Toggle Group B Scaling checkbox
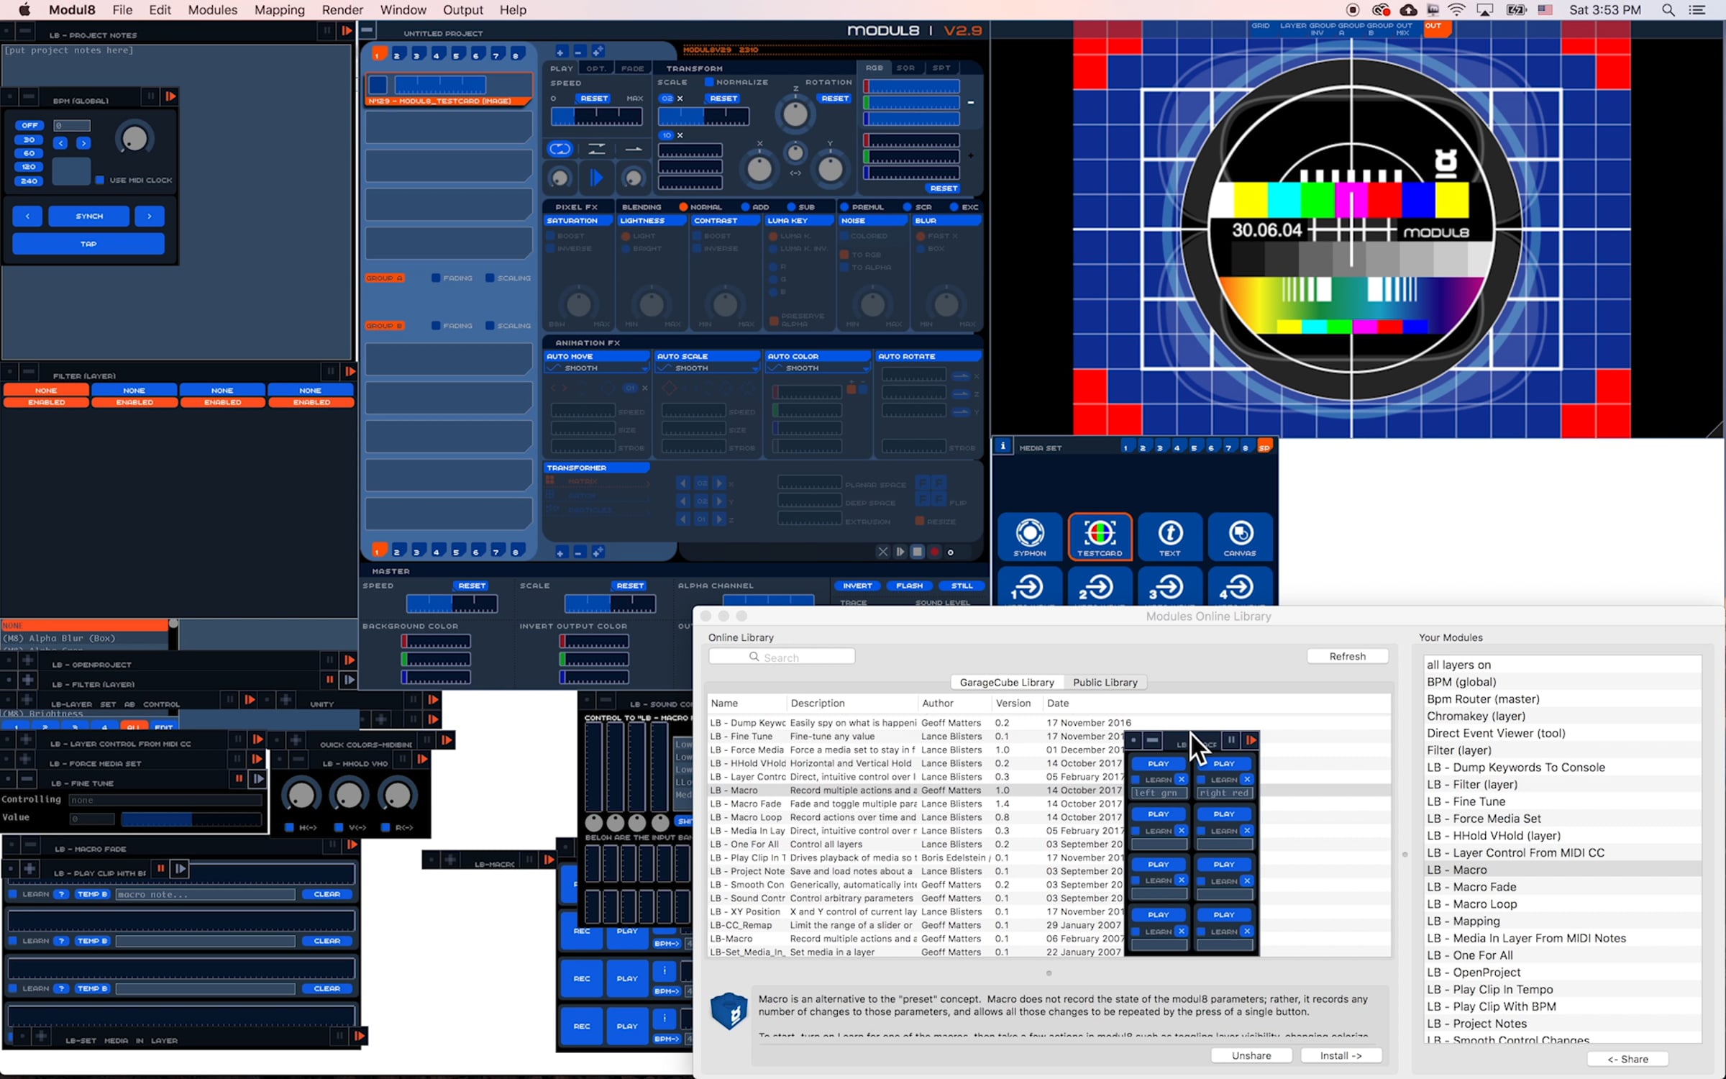Viewport: 1726px width, 1079px height. pos(490,325)
